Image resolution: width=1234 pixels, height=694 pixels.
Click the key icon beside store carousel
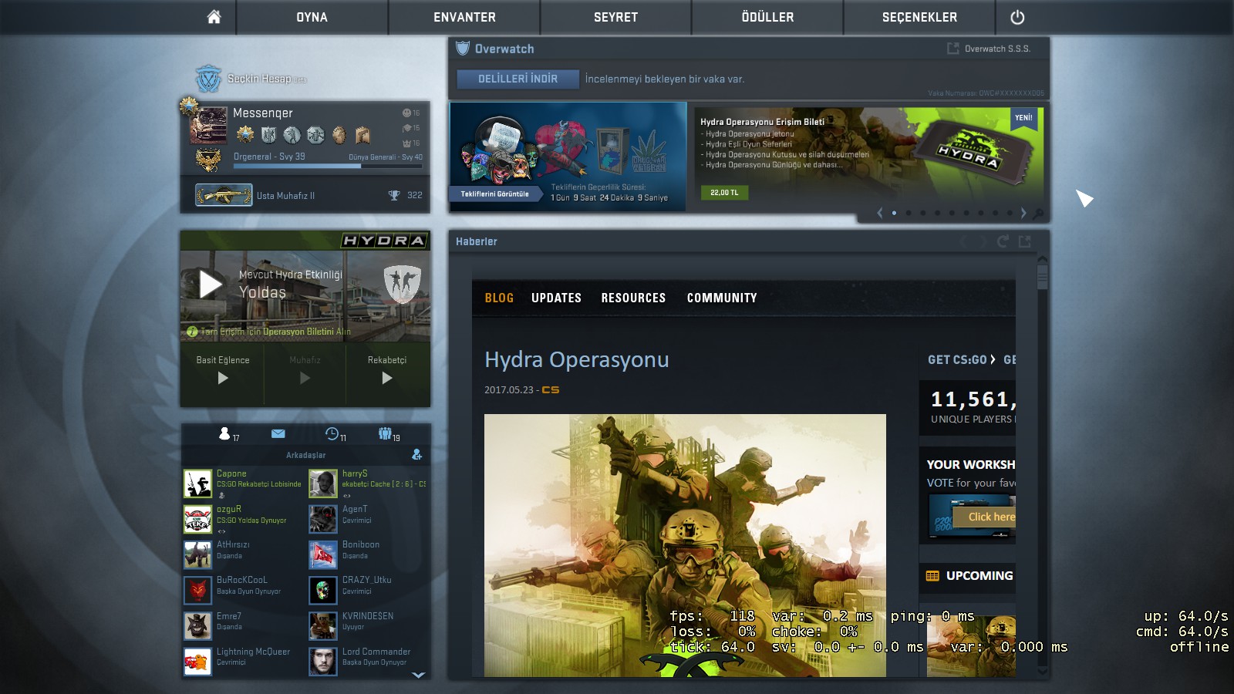(1038, 214)
